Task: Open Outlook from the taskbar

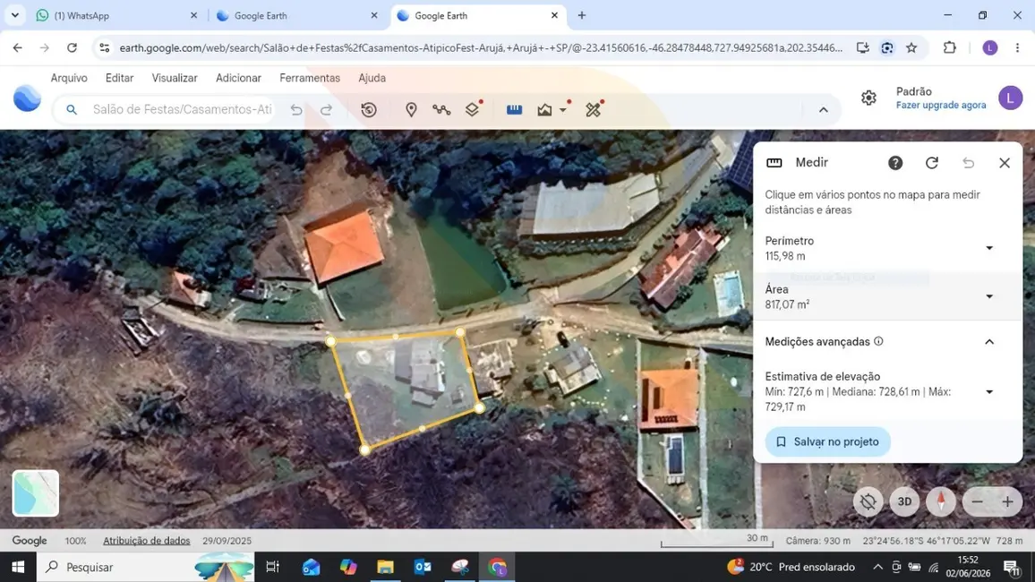Action: pyautogui.click(x=423, y=567)
